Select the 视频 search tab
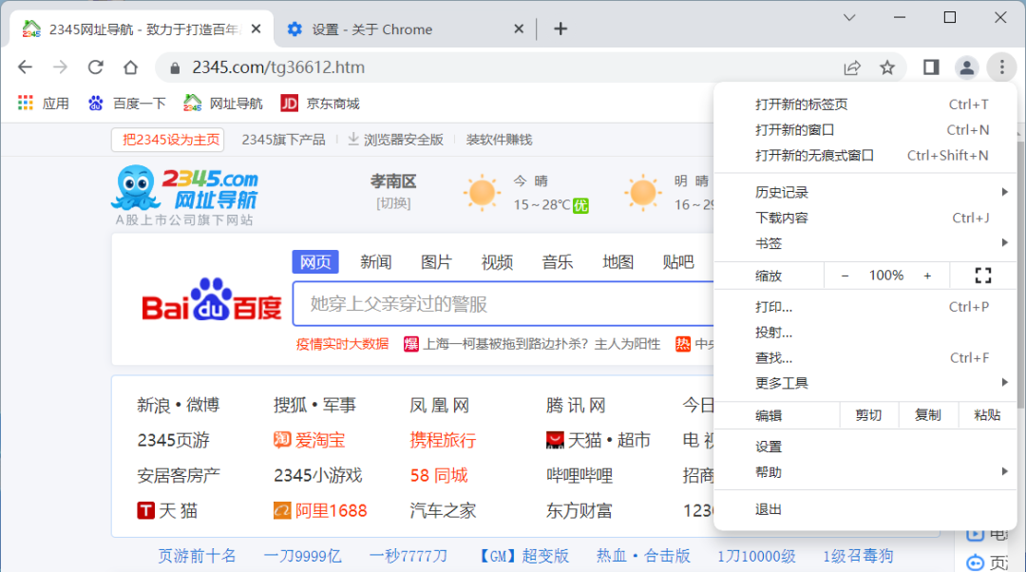Viewport: 1026px width, 572px height. [x=497, y=262]
